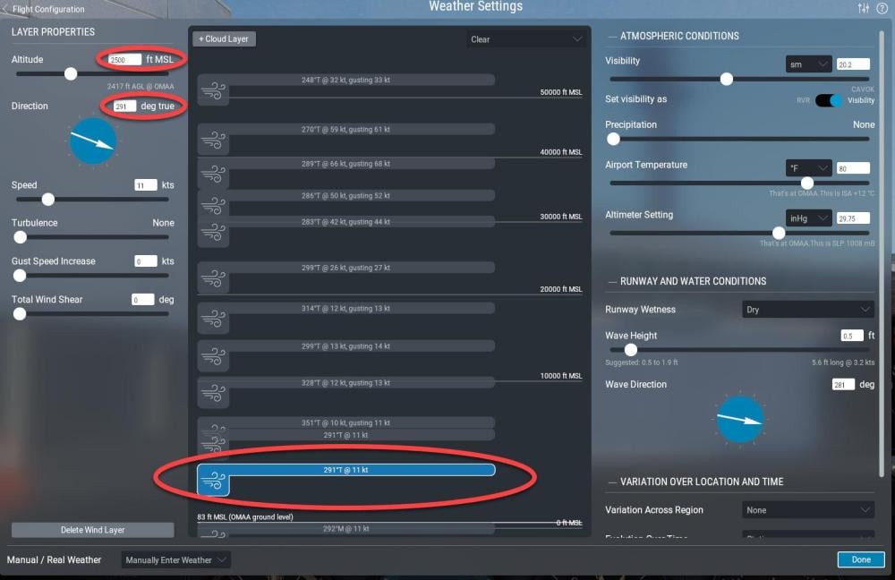Click the Done button
The image size is (895, 580).
[x=861, y=559]
